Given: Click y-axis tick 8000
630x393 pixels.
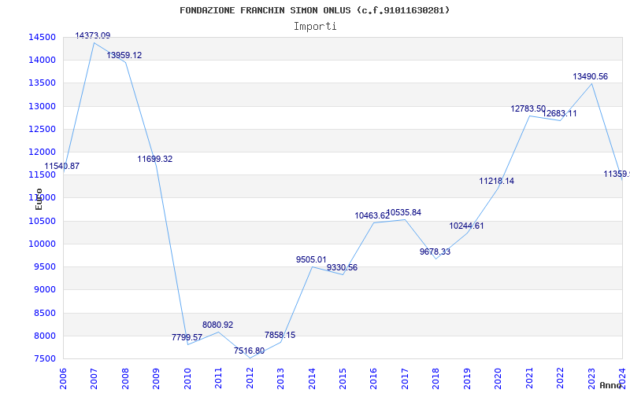Looking at the screenshot, I should coord(44,336).
